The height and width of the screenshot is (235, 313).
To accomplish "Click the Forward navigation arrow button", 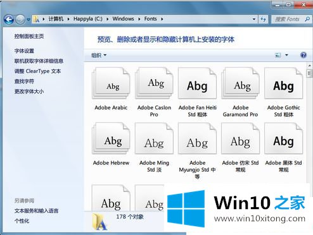I will (x=20, y=20).
